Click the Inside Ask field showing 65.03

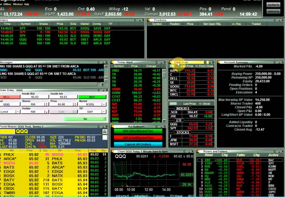pos(64,97)
